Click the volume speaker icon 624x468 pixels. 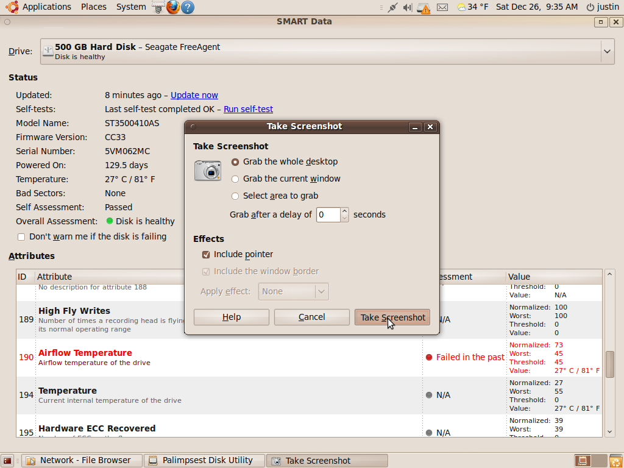[x=408, y=7]
